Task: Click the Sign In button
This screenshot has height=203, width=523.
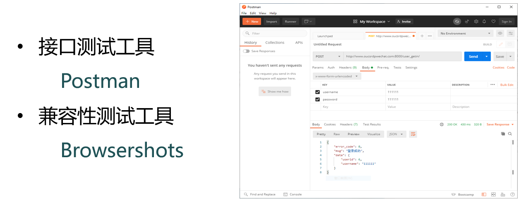Action: click(x=506, y=21)
